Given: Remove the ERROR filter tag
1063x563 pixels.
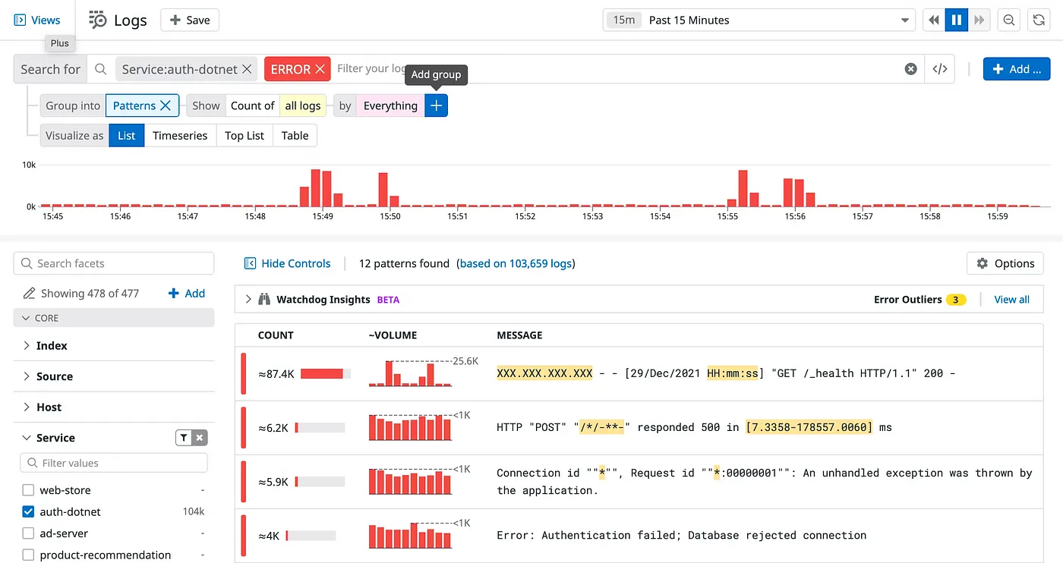Looking at the screenshot, I should (x=320, y=69).
